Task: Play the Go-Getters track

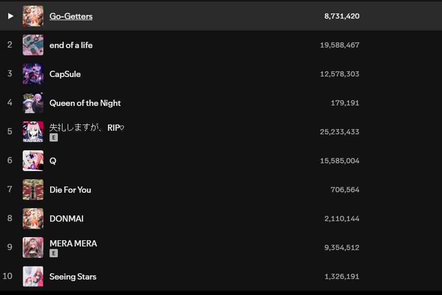Action: pos(10,16)
